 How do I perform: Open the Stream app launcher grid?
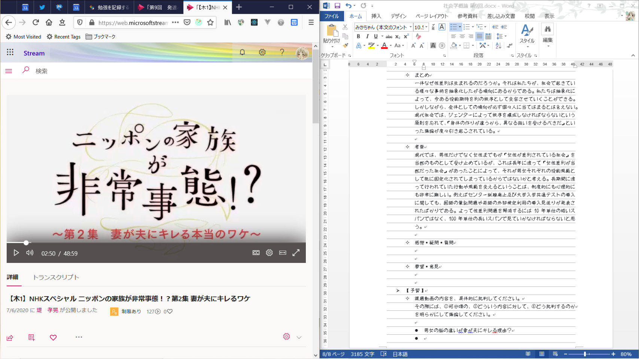click(10, 53)
